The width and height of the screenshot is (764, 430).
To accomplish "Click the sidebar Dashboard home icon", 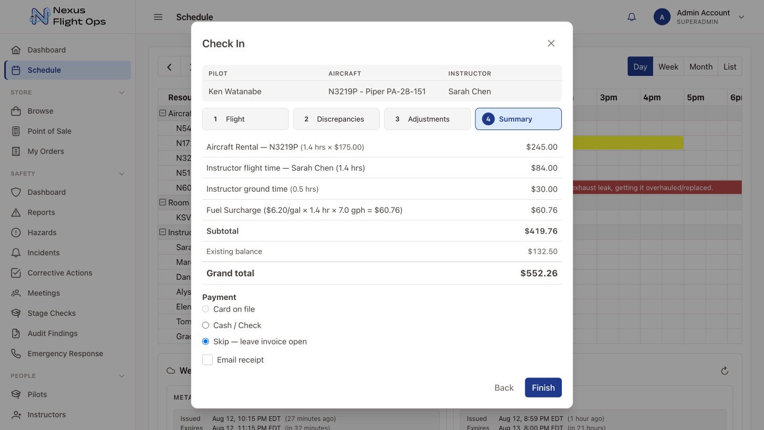I will tap(16, 50).
